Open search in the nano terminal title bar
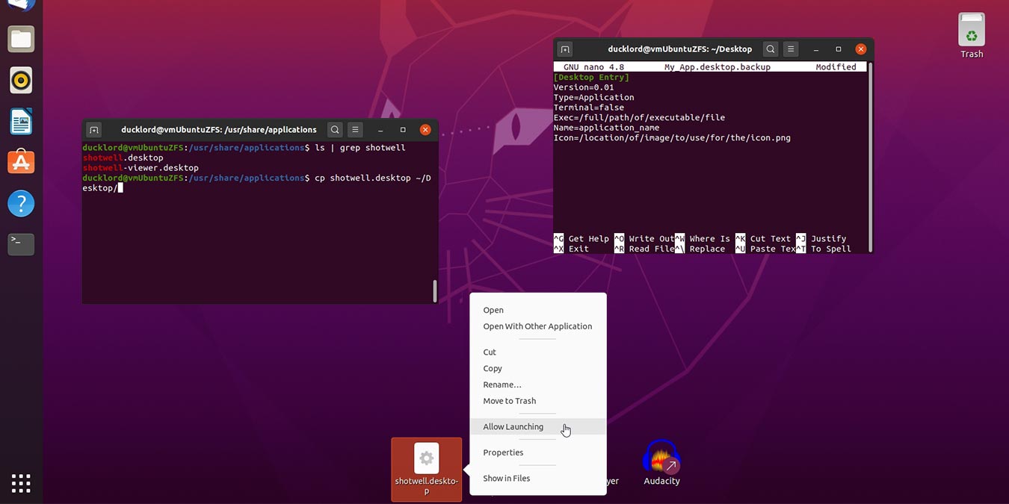 pos(771,49)
